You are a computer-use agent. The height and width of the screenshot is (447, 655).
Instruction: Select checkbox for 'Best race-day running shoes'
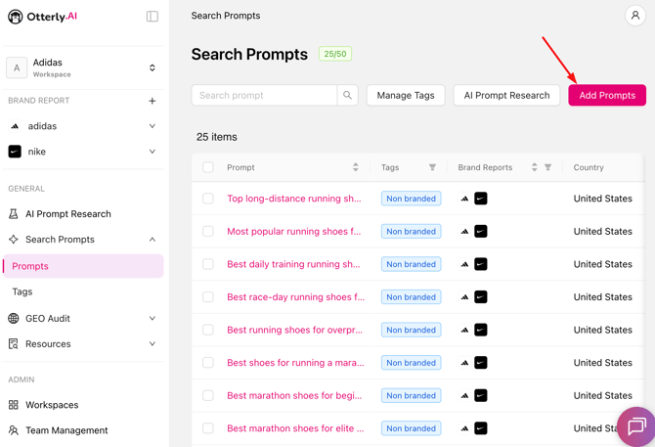(208, 297)
